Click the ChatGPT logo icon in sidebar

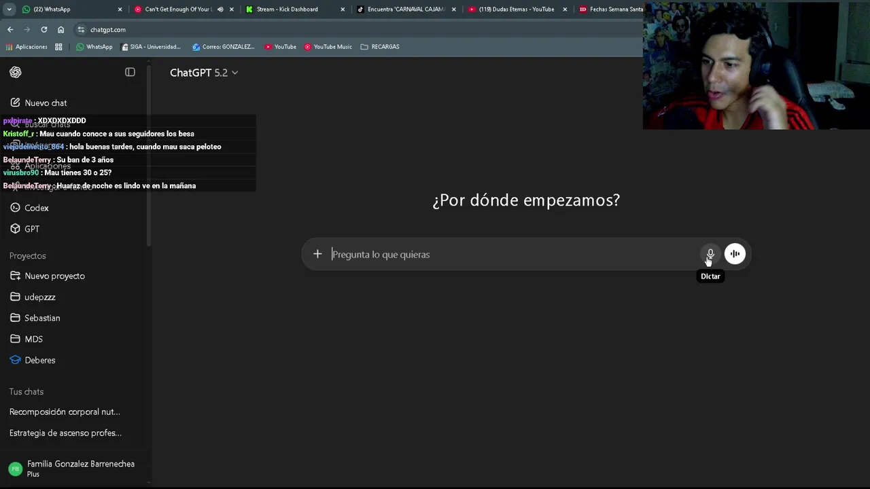pos(16,72)
